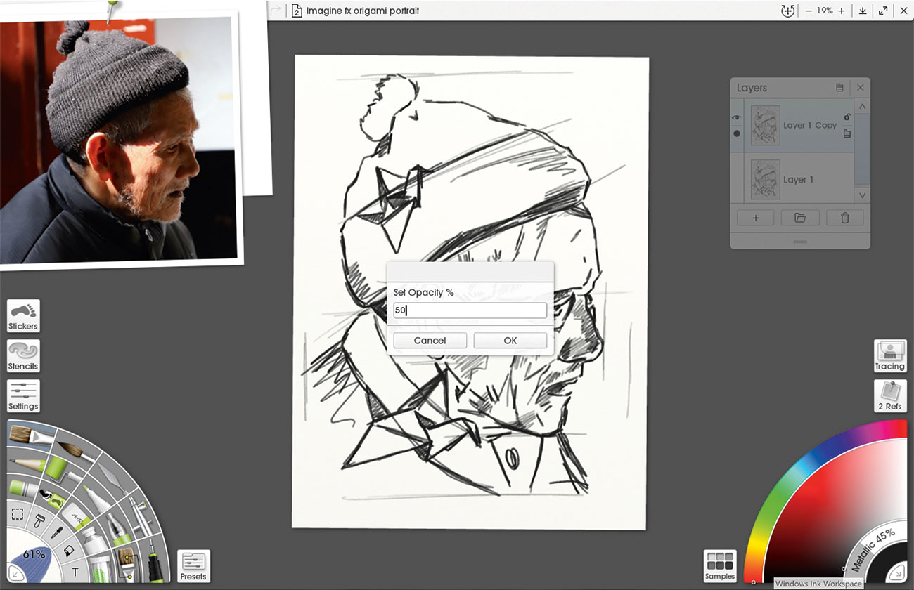
Task: Open the 2 Refs references panel
Action: tap(889, 396)
